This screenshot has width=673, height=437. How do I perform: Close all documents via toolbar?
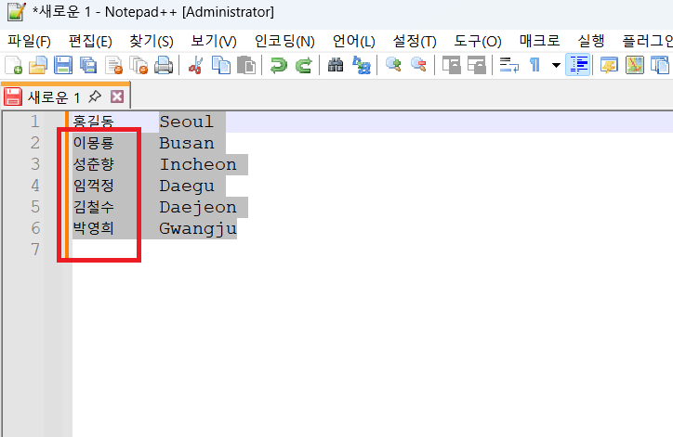pos(139,66)
